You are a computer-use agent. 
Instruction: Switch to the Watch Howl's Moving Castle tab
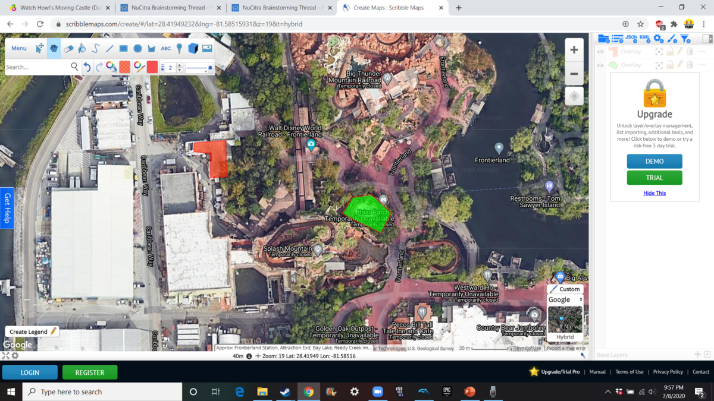(57, 8)
